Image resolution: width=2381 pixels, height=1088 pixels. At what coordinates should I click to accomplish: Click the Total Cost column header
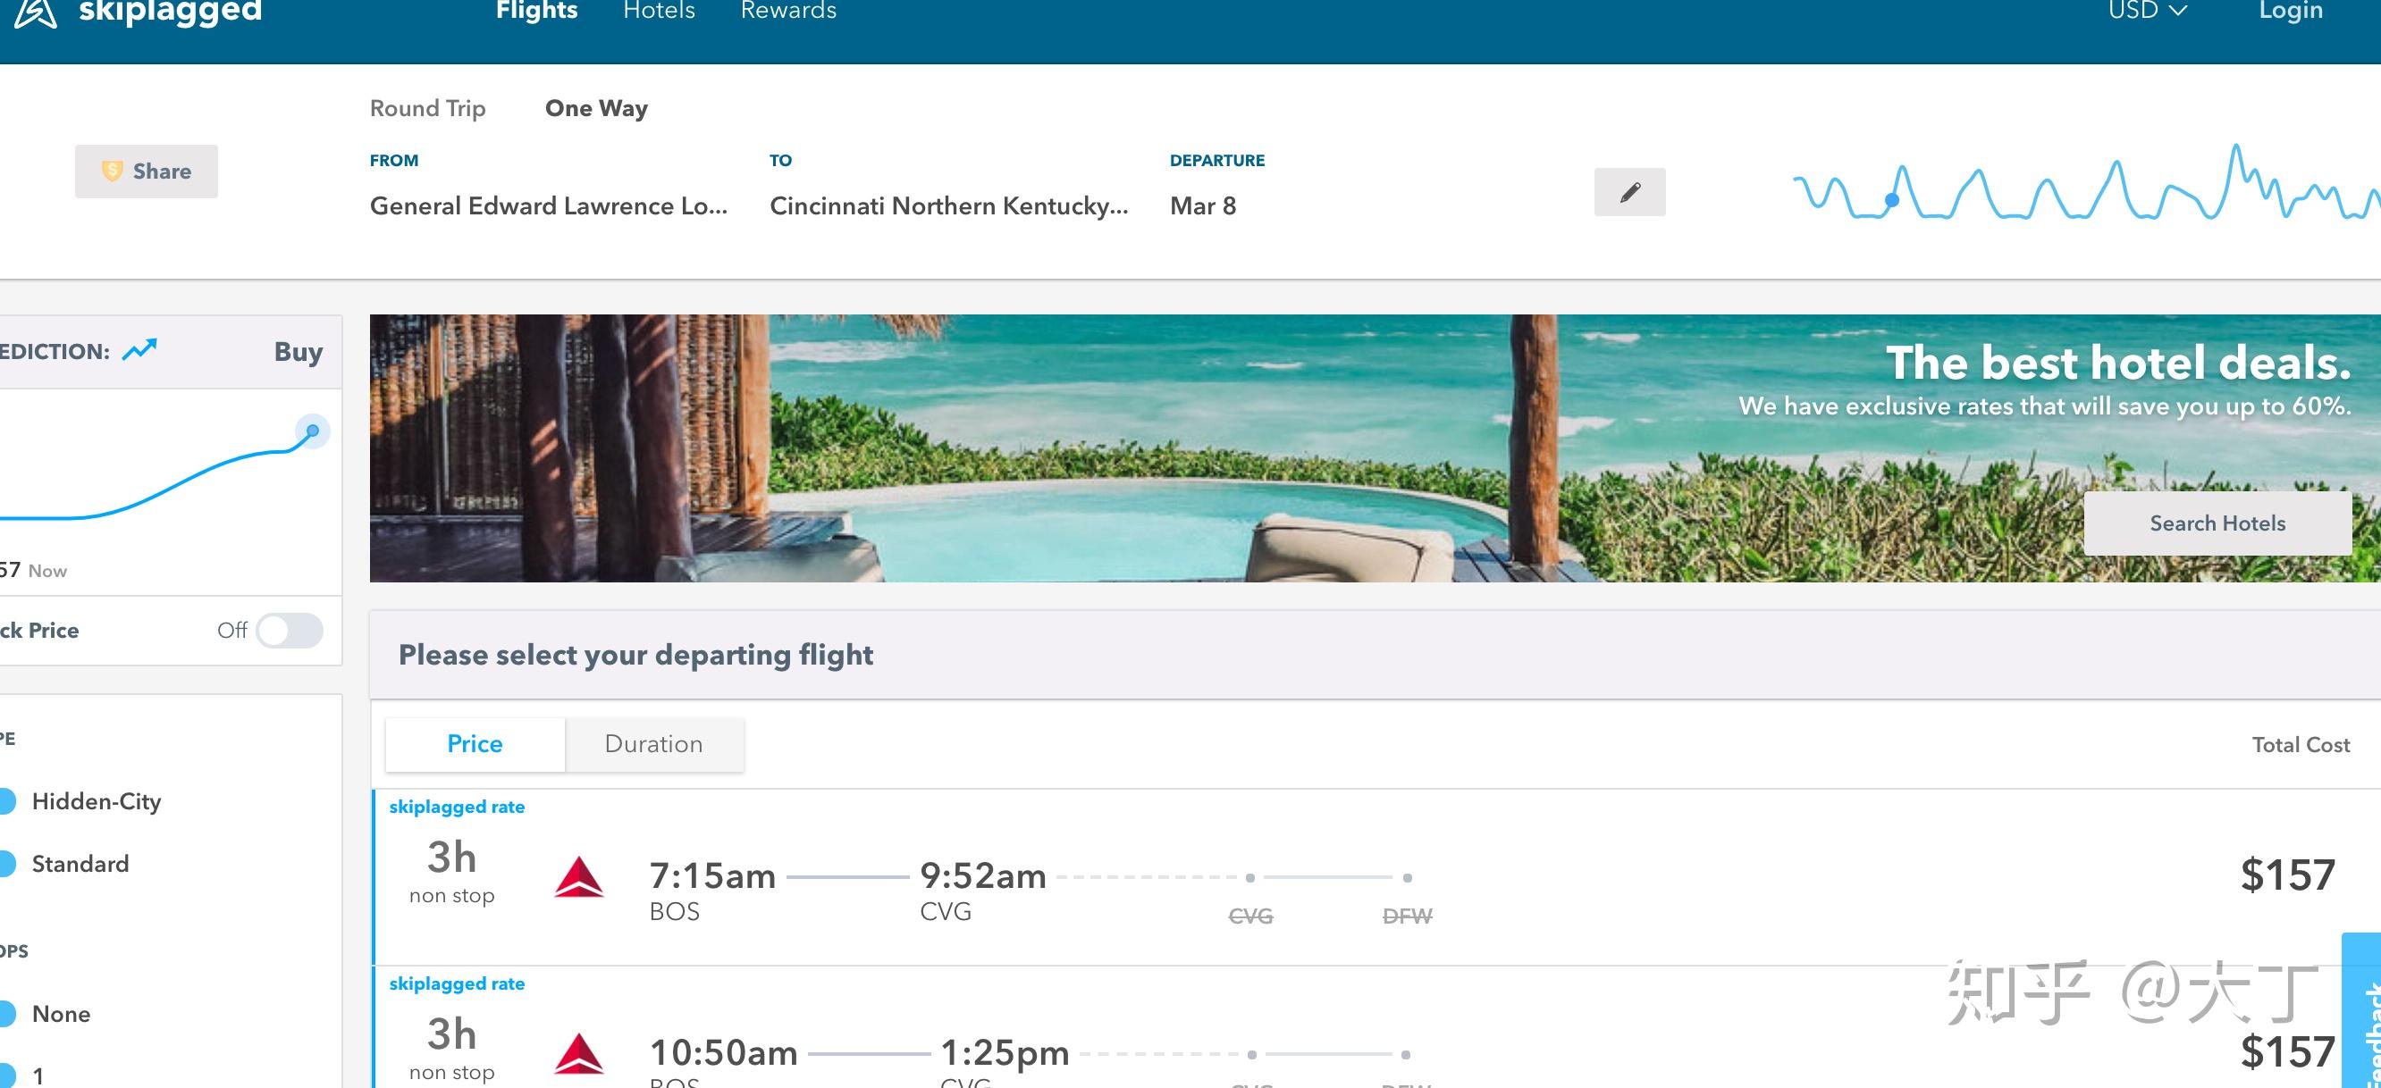click(x=2301, y=744)
